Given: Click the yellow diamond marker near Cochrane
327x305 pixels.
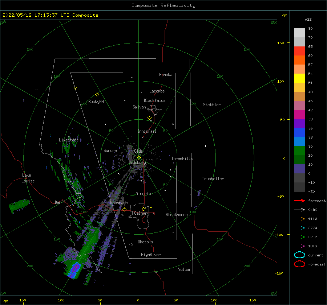Looking at the screenshot, I should [x=125, y=209].
